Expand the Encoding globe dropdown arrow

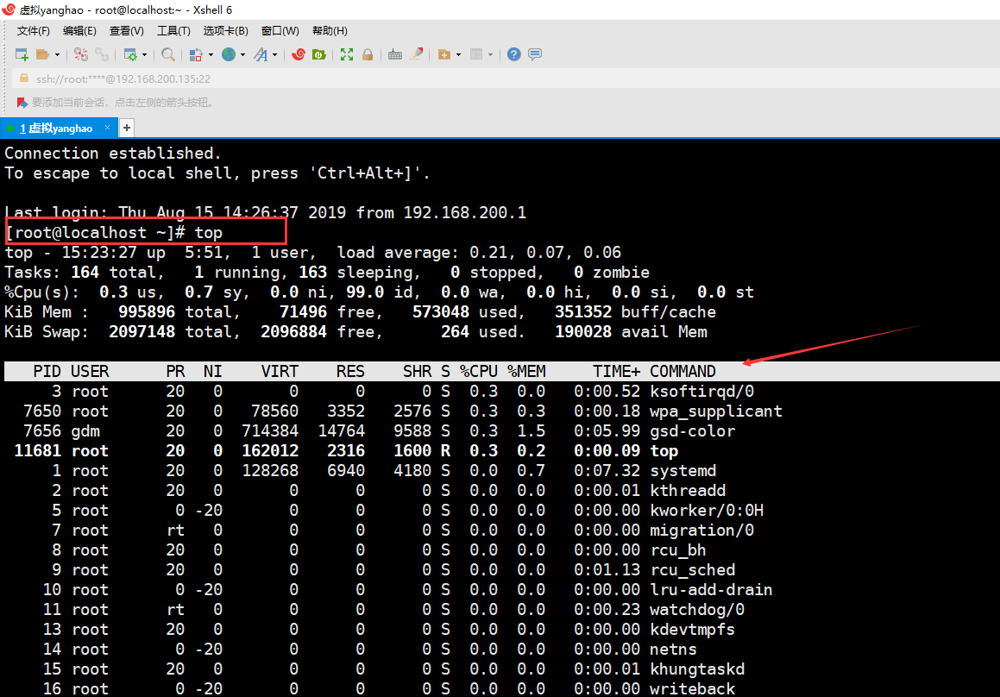243,55
